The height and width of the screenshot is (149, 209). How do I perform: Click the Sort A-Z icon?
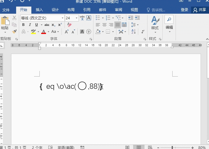coord(133,32)
